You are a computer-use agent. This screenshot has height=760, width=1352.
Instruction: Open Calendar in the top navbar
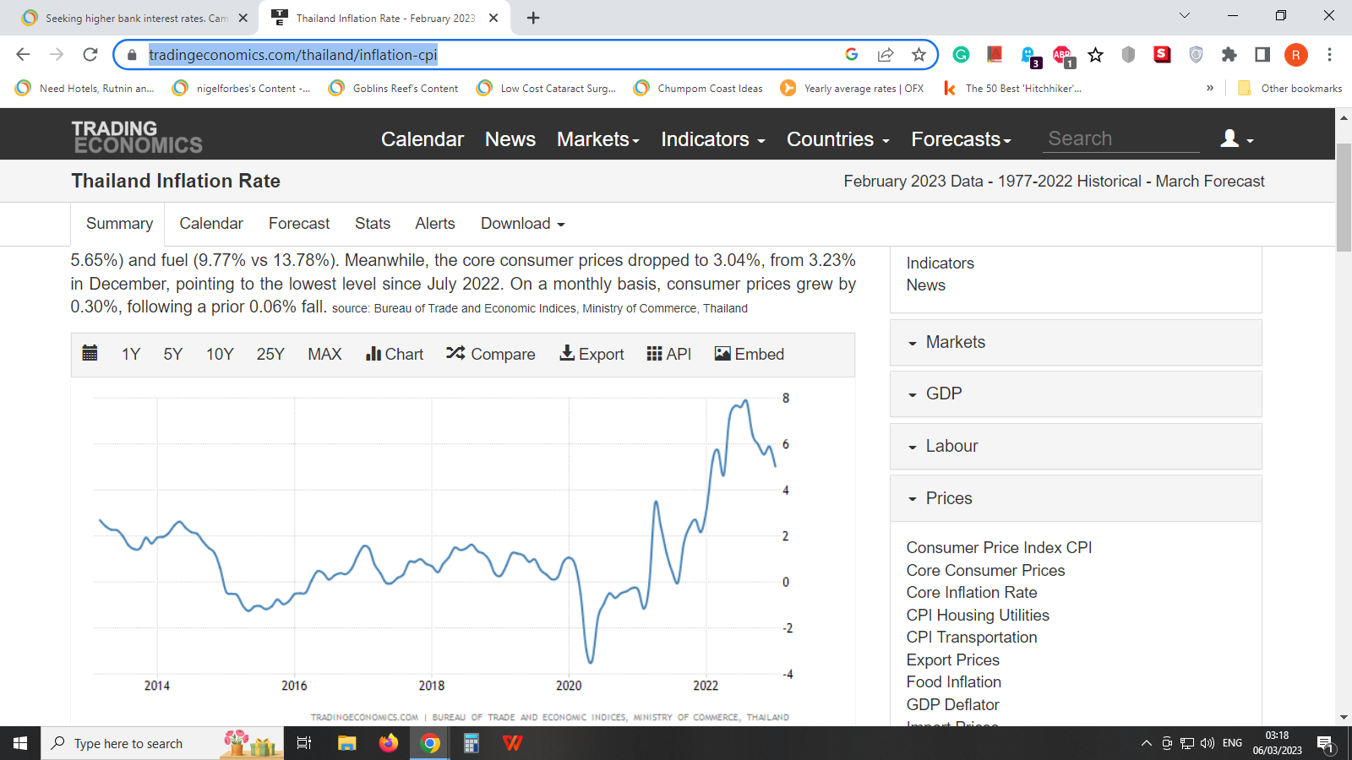(x=422, y=139)
